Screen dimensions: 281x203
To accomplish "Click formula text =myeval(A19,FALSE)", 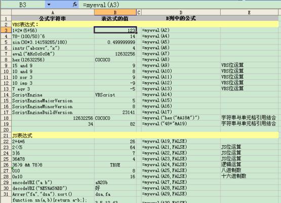I will click(165, 142).
